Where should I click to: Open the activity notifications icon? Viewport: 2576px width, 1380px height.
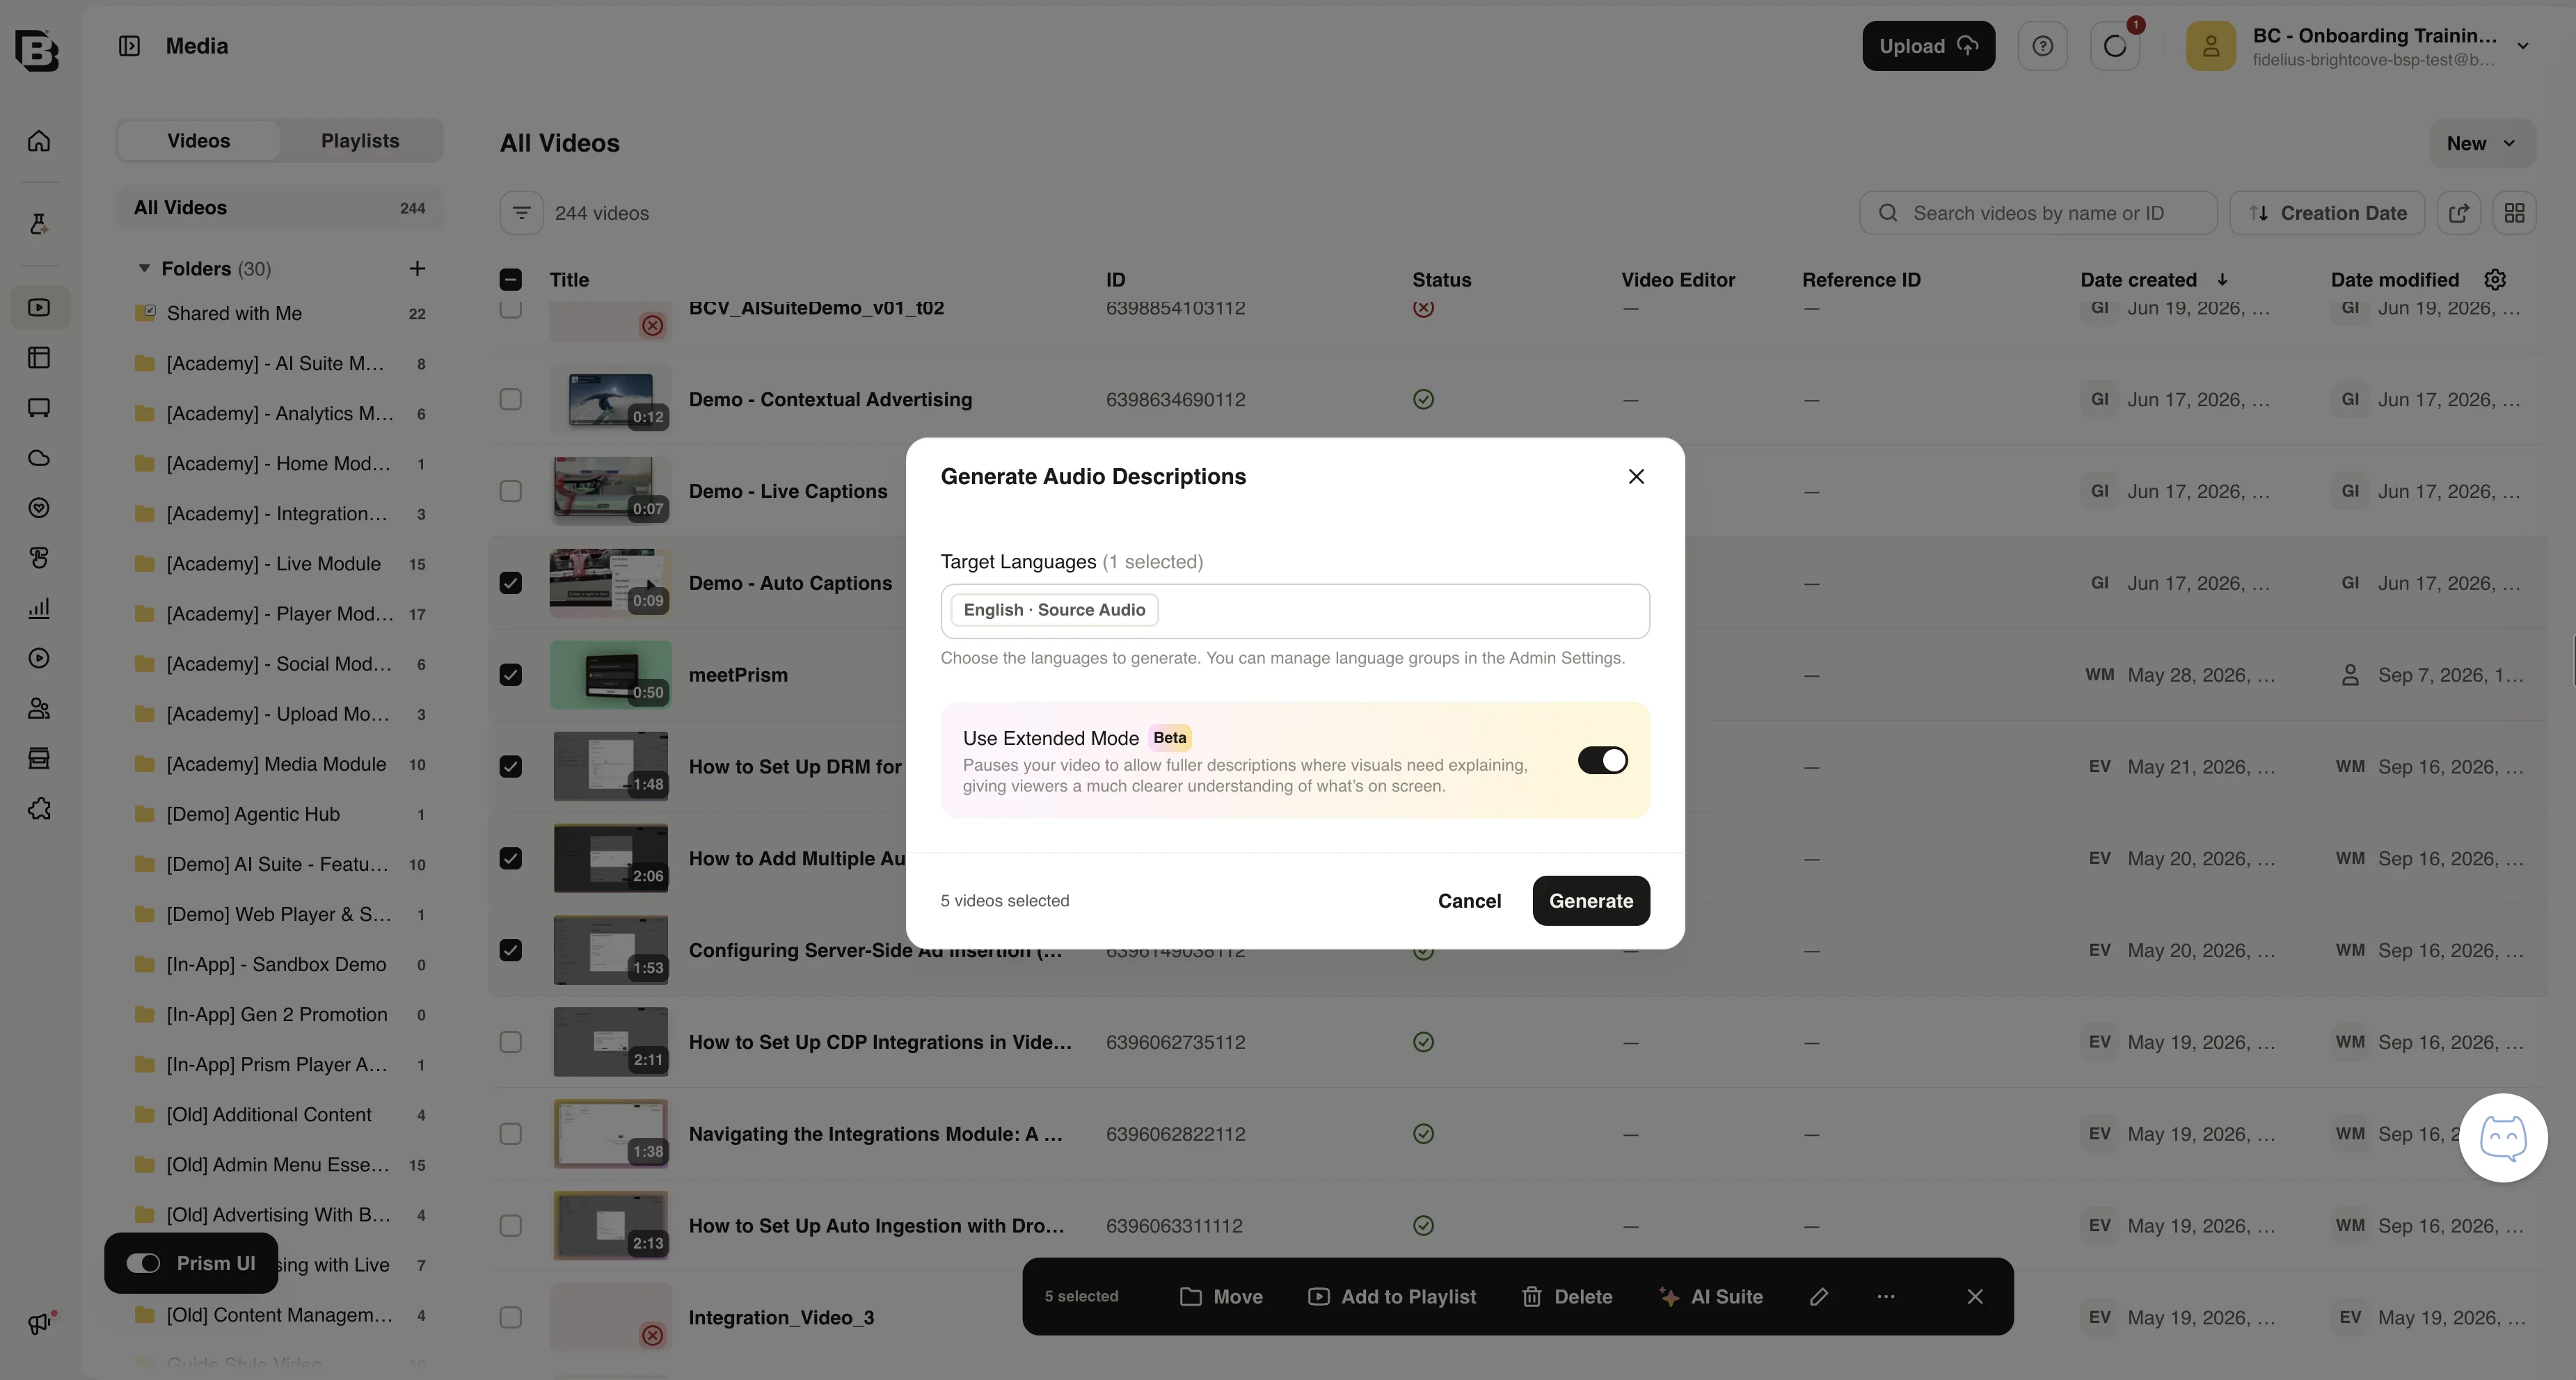[x=2115, y=46]
